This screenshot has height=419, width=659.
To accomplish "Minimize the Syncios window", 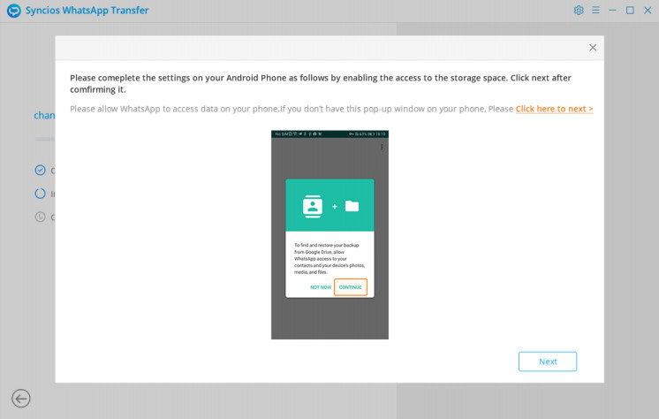I will 612,10.
